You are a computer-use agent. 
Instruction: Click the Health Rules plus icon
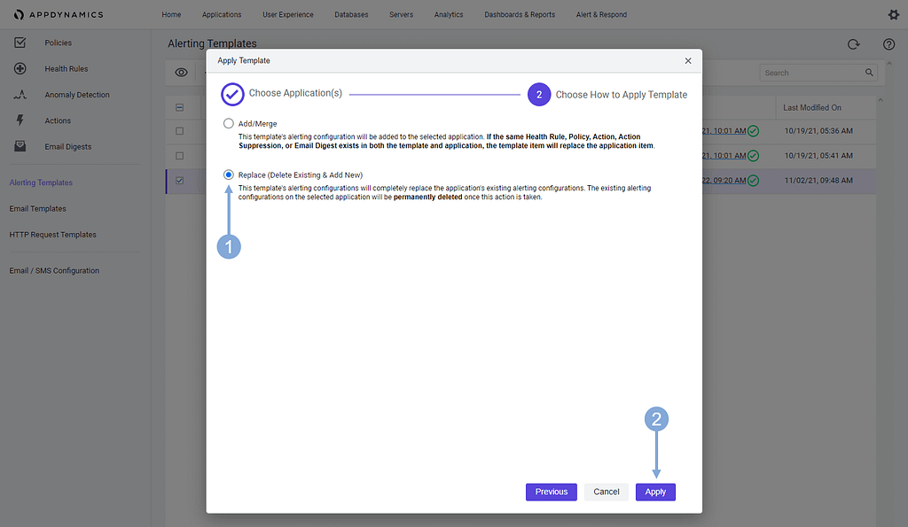20,69
